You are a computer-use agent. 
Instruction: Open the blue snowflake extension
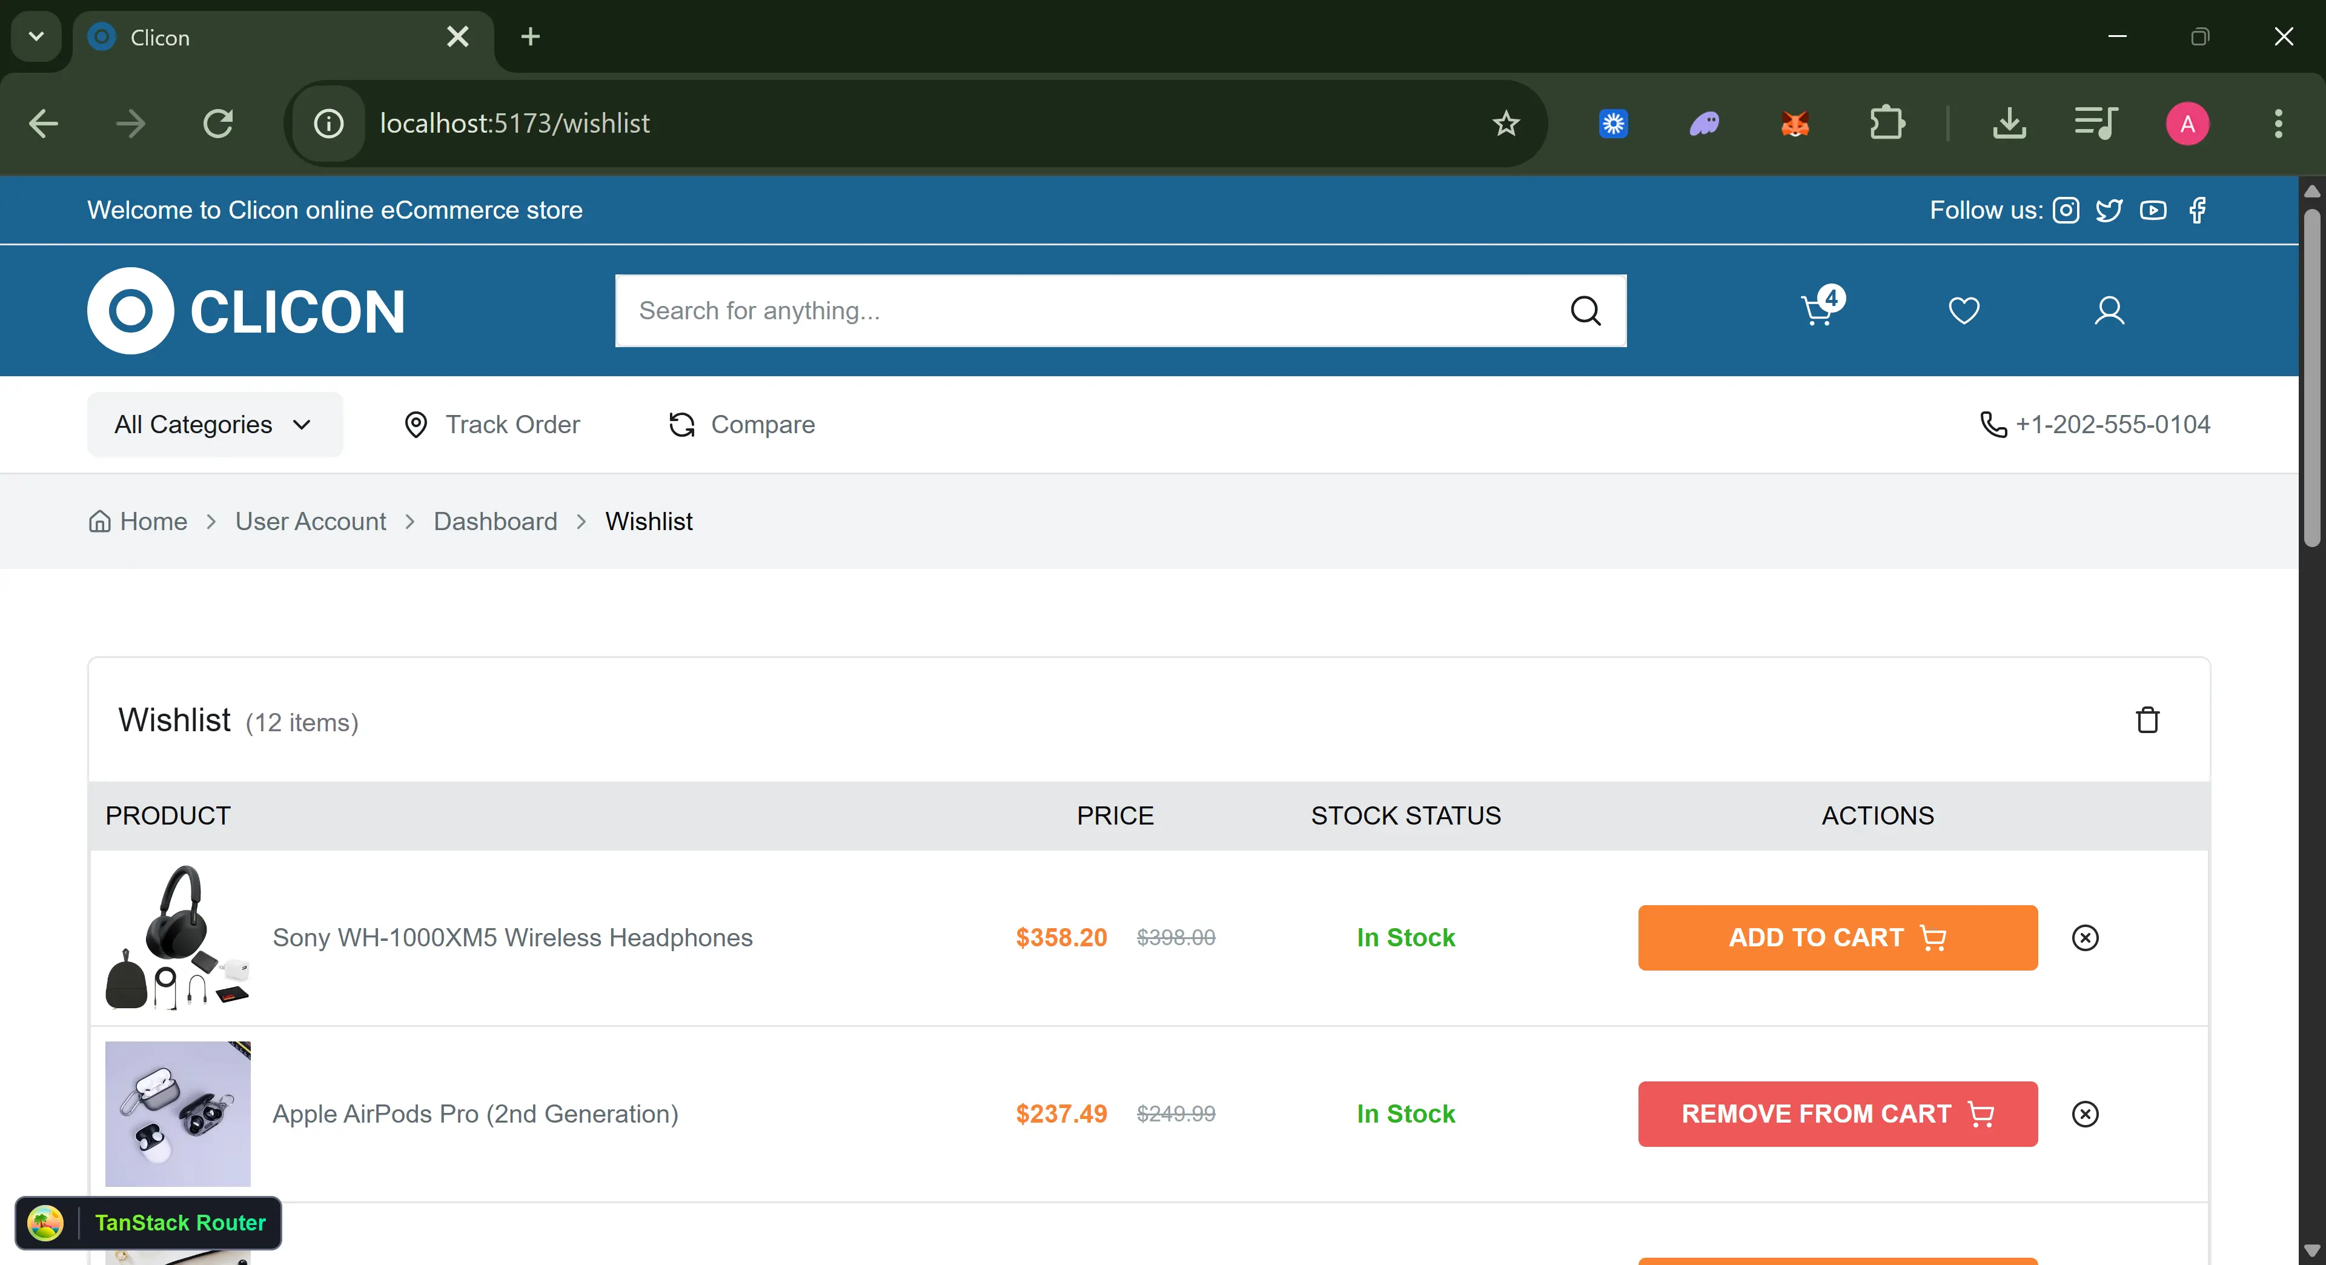pos(1614,124)
